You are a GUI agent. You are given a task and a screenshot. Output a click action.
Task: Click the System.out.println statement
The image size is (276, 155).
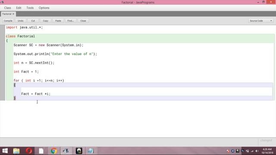pyautogui.click(x=55, y=54)
